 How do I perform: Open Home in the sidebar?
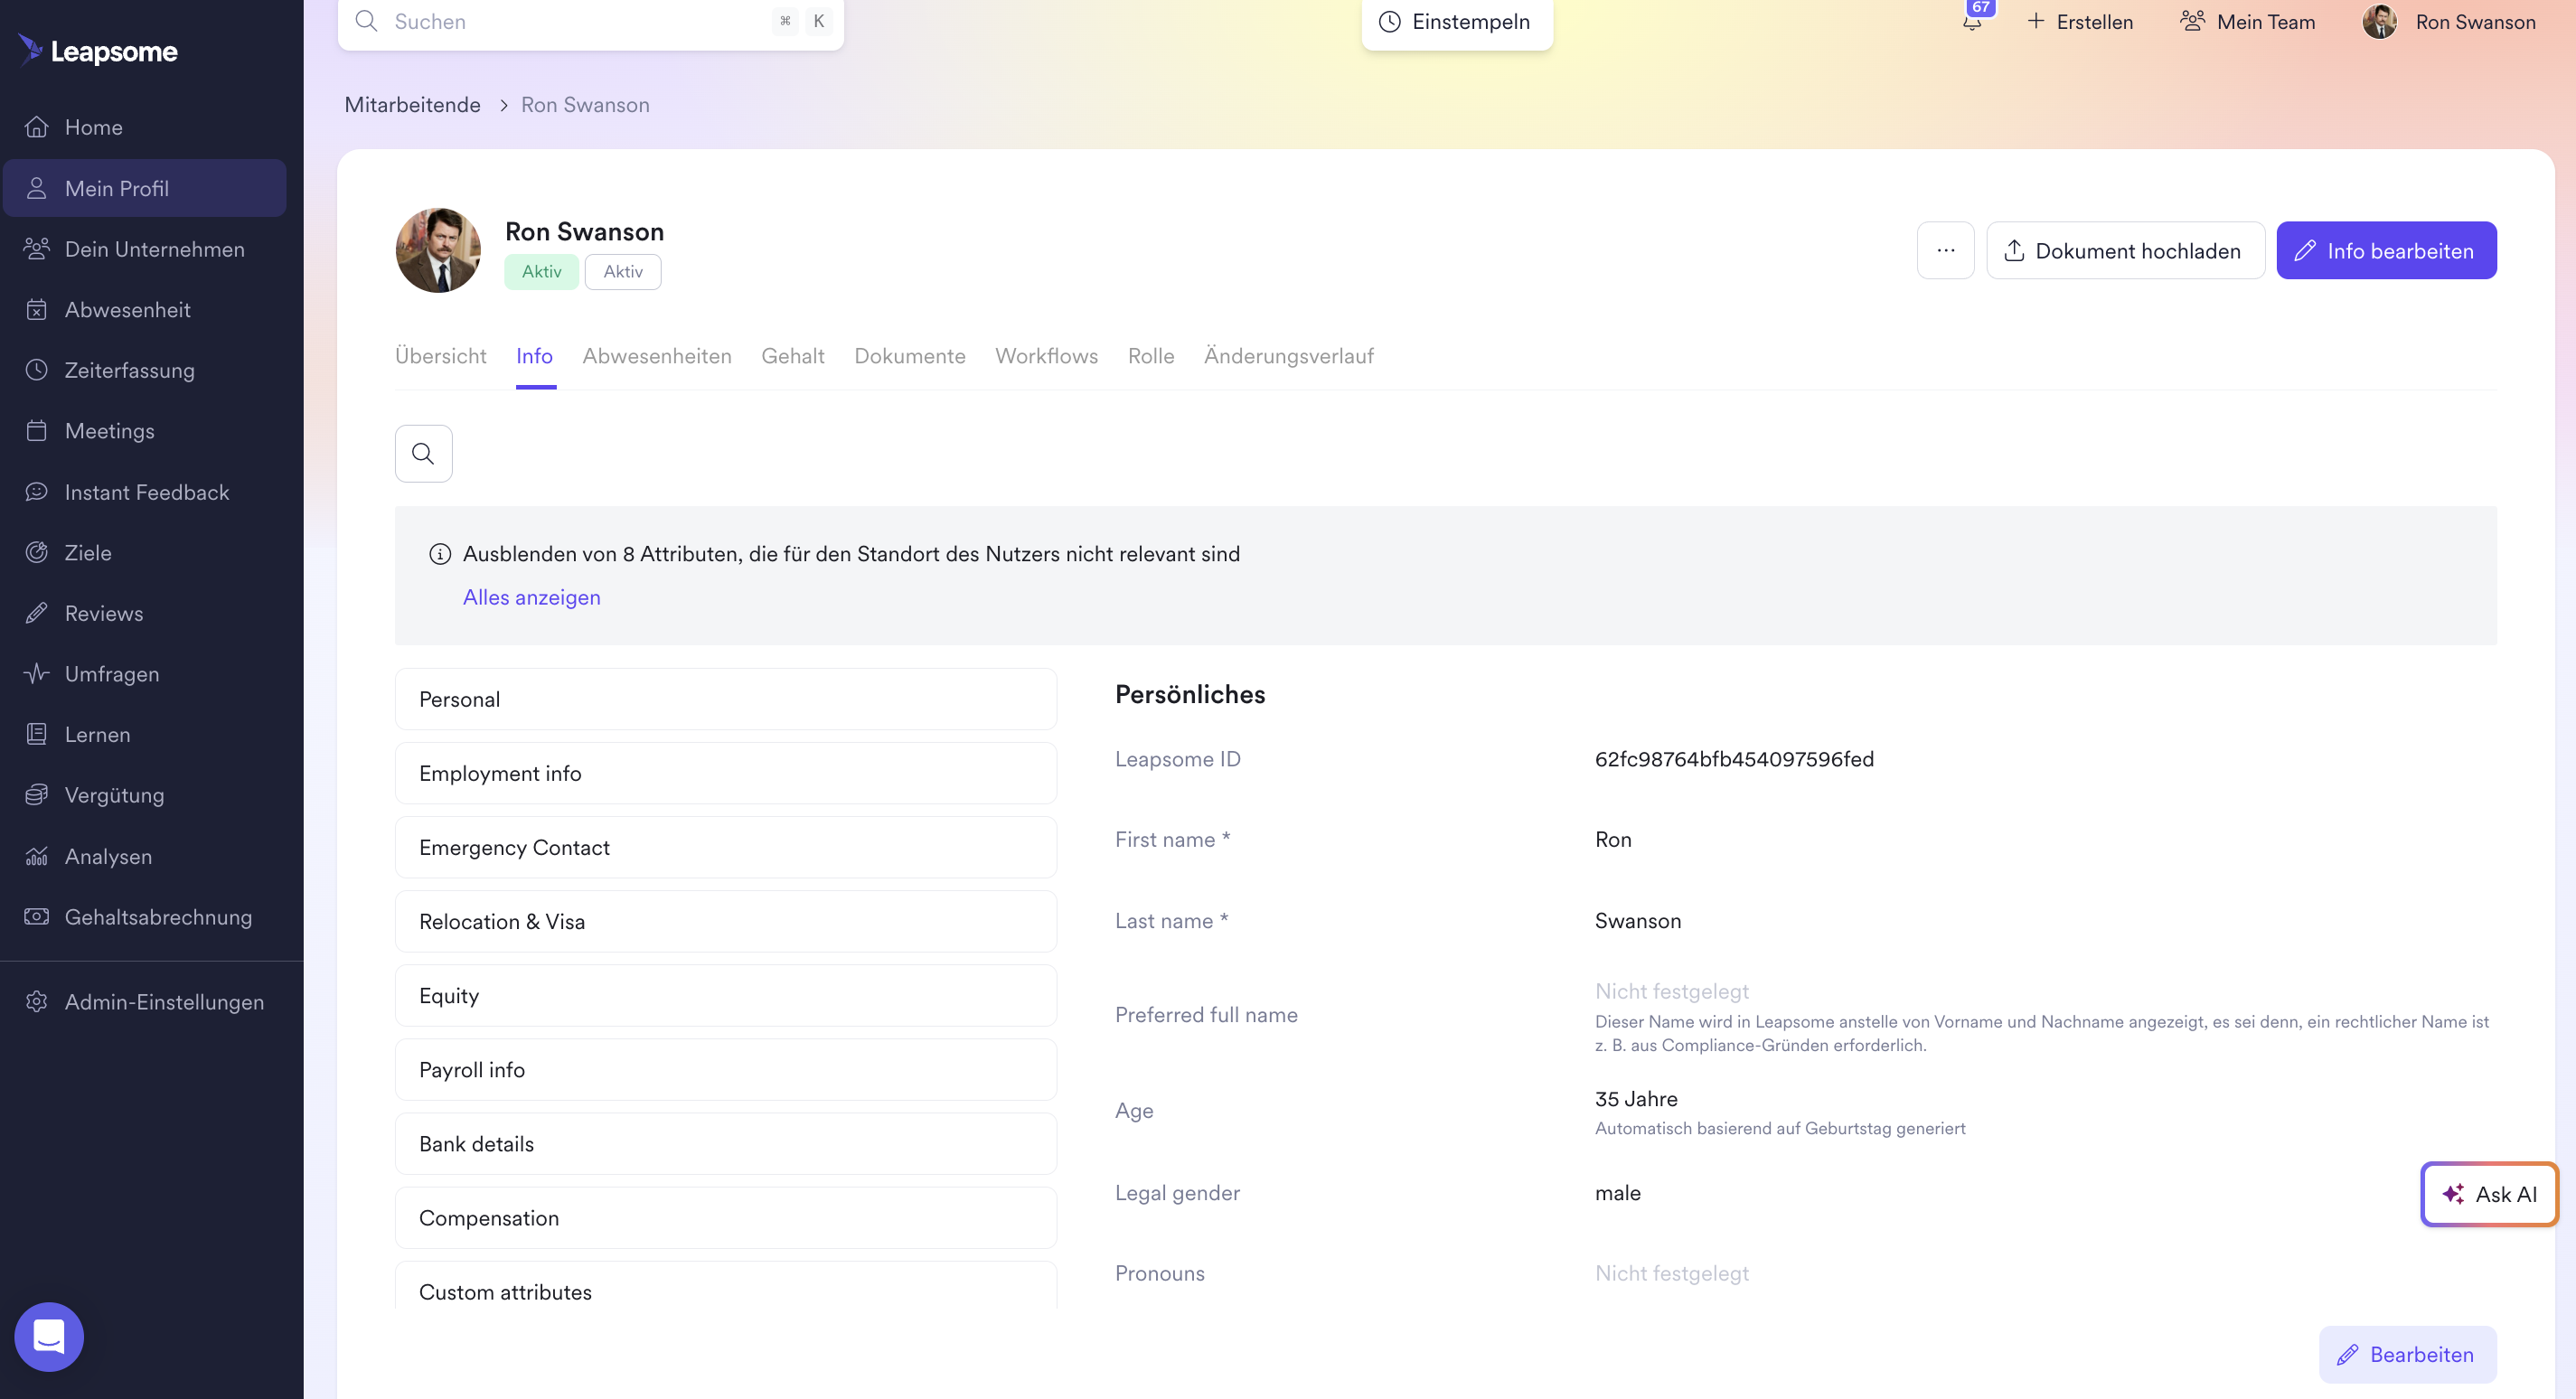pos(93,126)
